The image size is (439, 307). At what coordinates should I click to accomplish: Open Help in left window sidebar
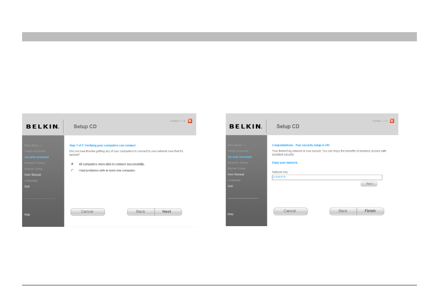pos(27,215)
